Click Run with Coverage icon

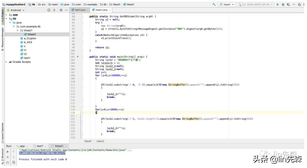[288, 5]
